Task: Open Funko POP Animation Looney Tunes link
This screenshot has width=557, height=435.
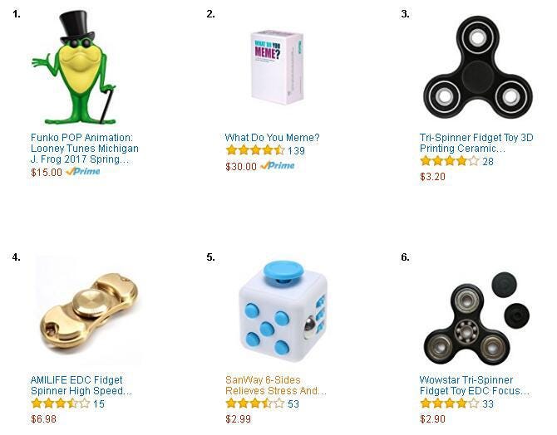Action: point(85,149)
